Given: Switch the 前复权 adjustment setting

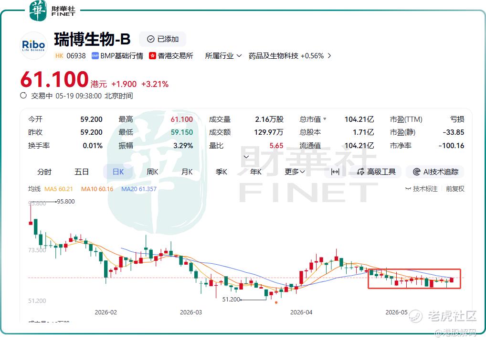Looking at the screenshot, I should [x=455, y=189].
